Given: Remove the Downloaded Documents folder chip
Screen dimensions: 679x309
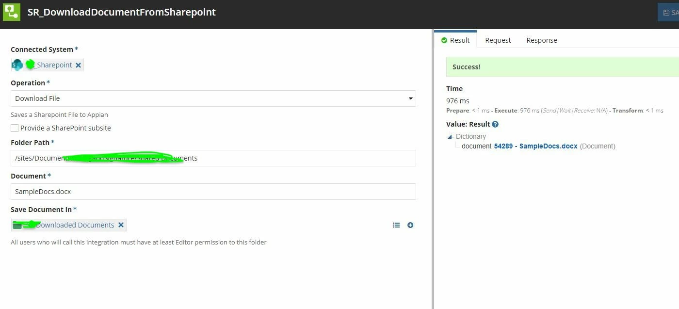Looking at the screenshot, I should (x=121, y=225).
